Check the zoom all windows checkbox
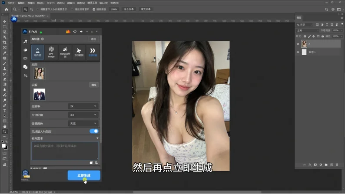345x194 pixels. [72, 10]
